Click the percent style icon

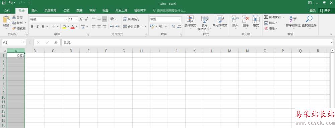point(161,27)
